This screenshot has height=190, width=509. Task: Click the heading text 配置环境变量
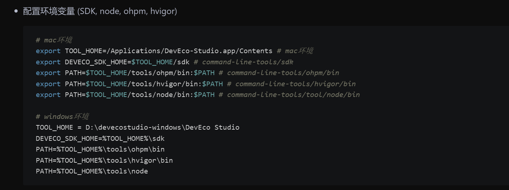pyautogui.click(x=49, y=11)
